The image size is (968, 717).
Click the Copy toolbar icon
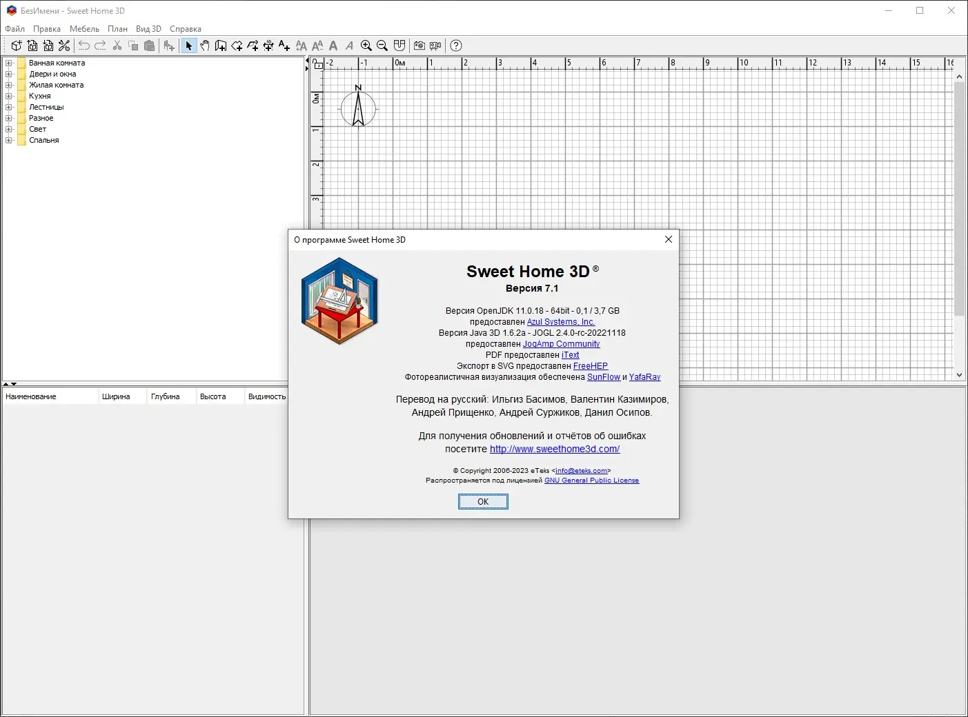[133, 46]
